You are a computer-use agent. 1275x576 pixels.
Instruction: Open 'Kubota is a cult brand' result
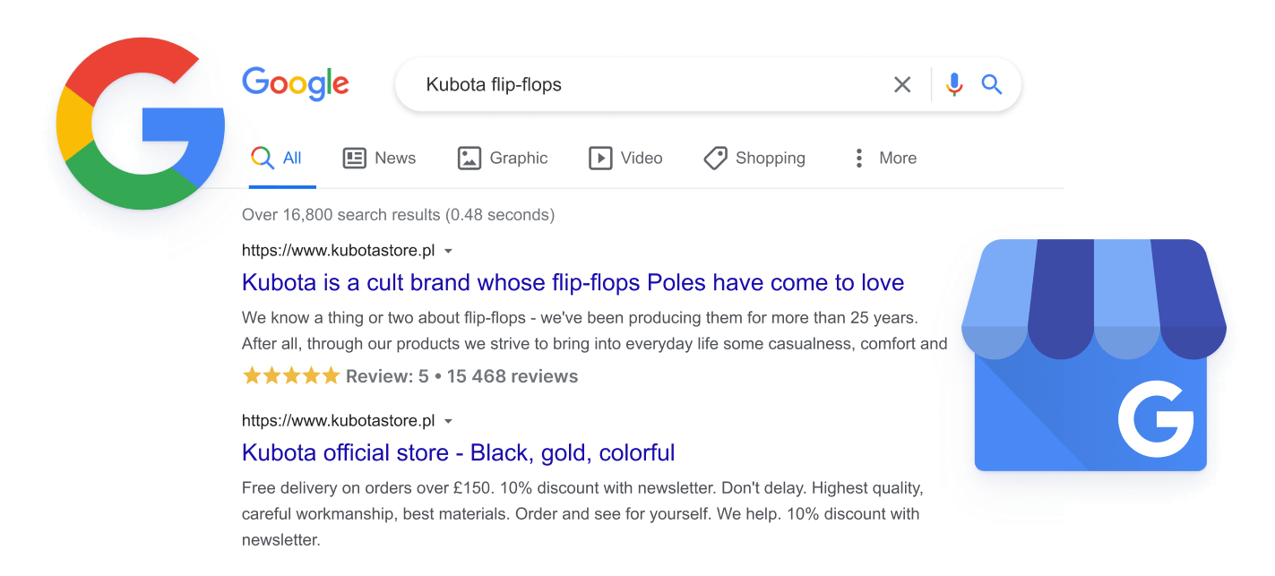[573, 283]
